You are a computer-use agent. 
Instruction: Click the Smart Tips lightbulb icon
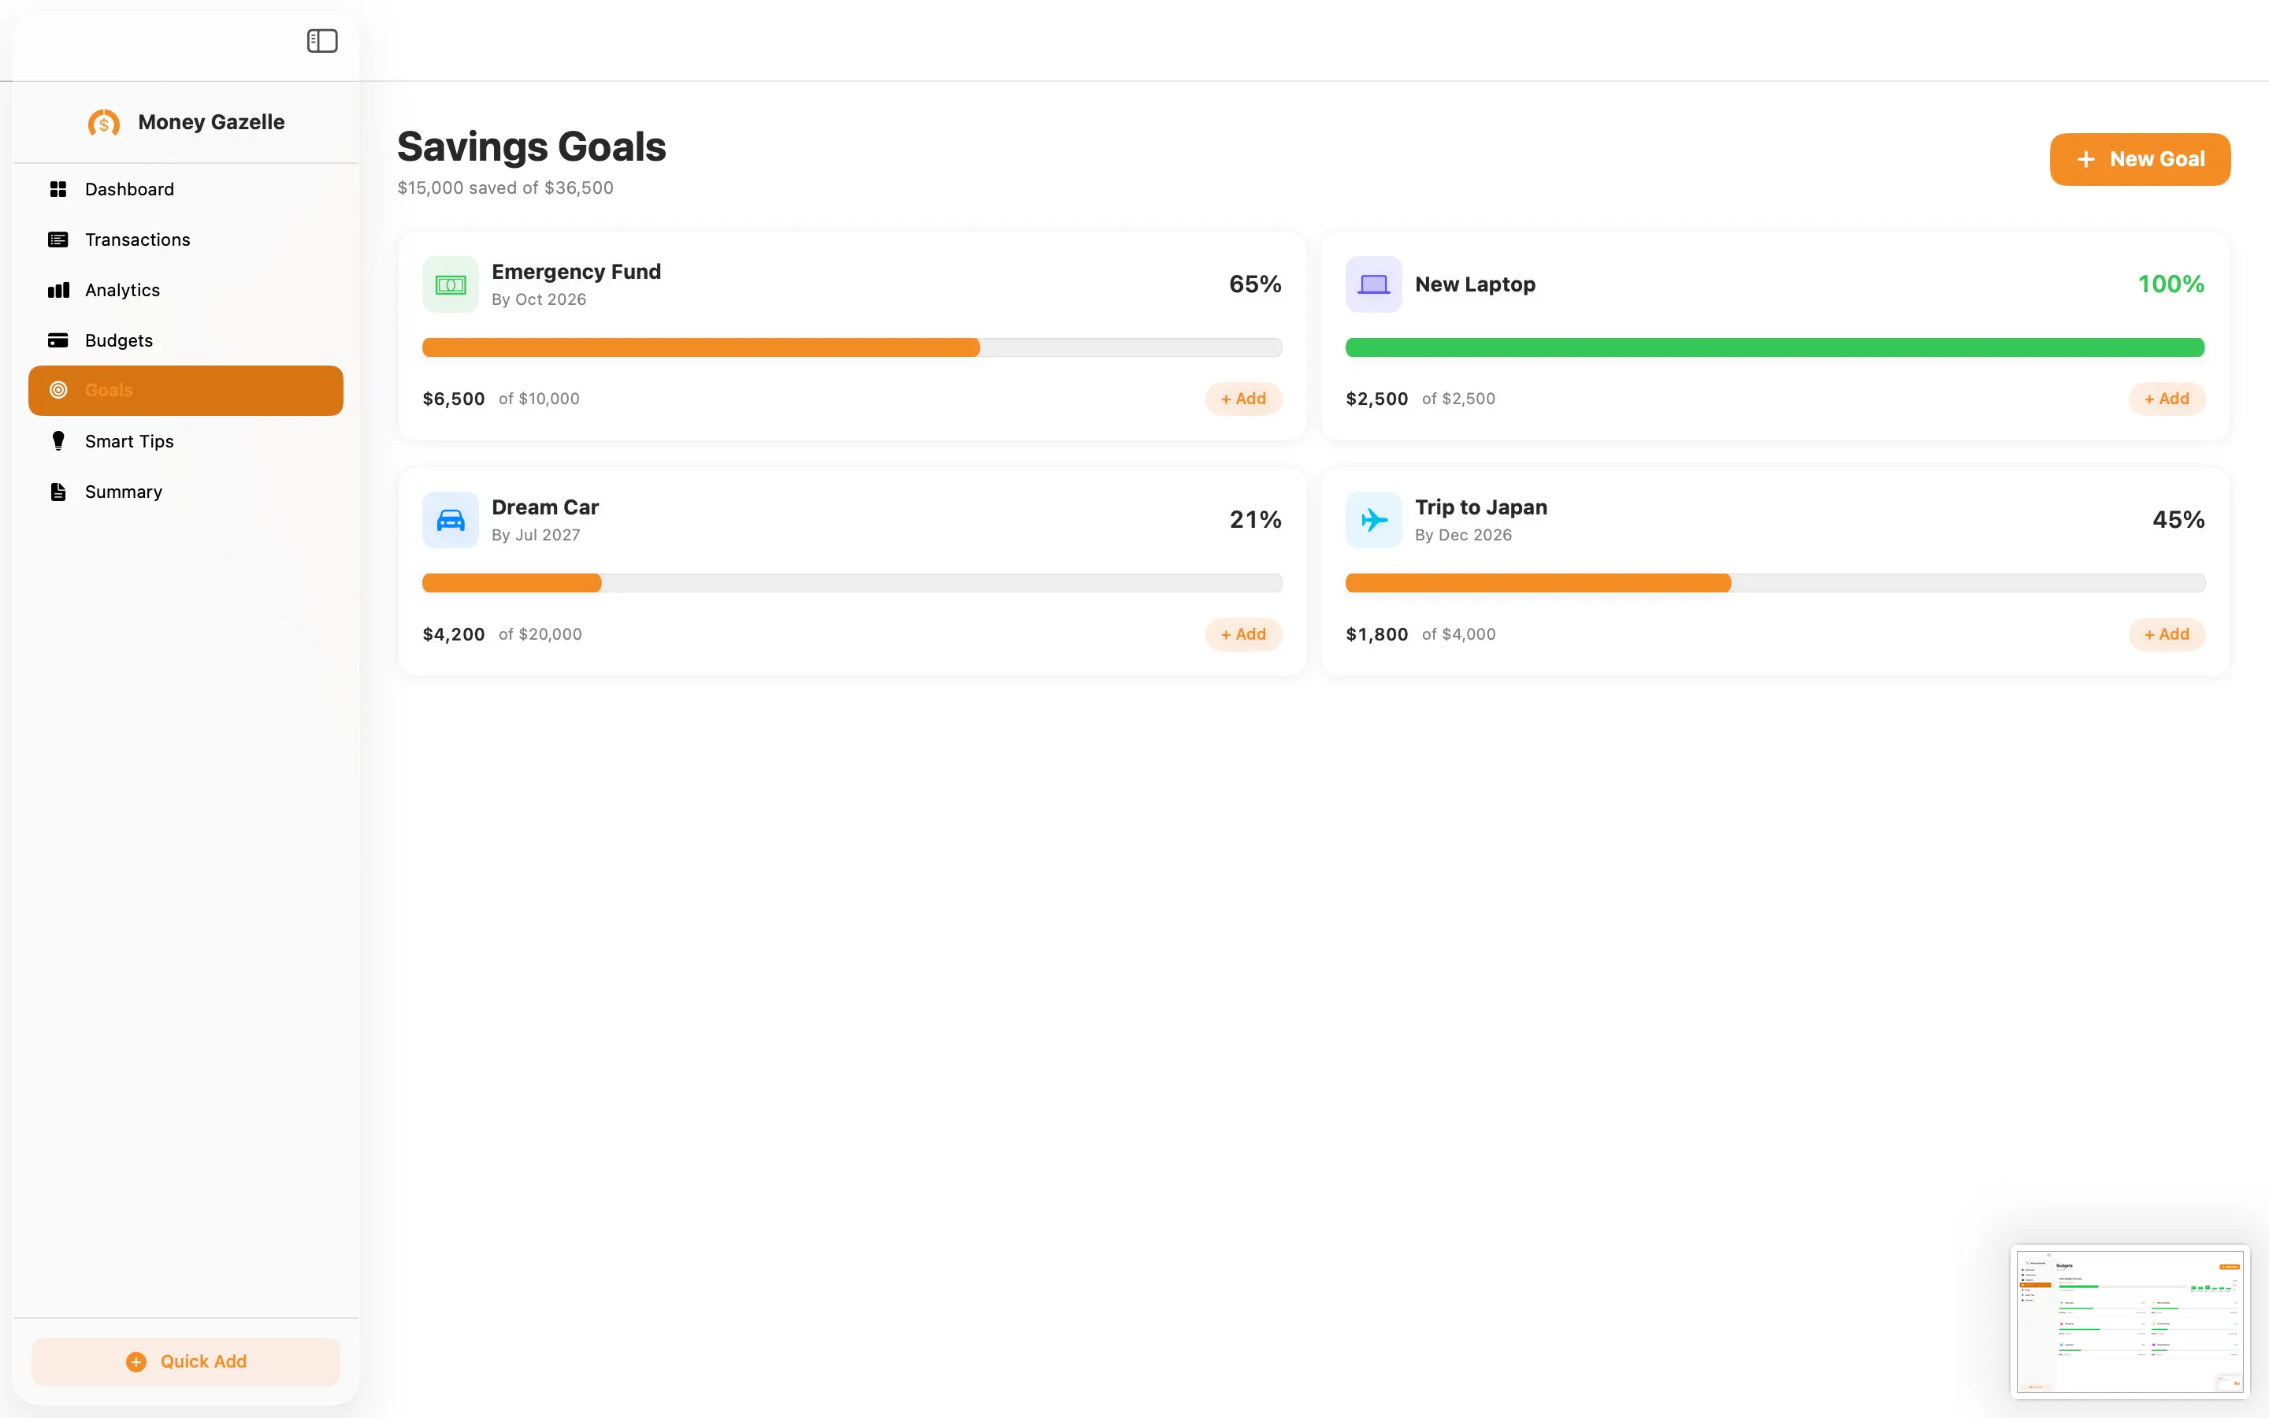[58, 441]
